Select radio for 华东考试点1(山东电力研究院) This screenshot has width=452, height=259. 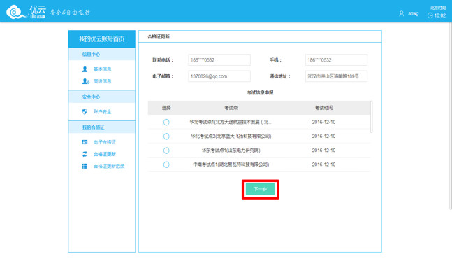click(166, 150)
